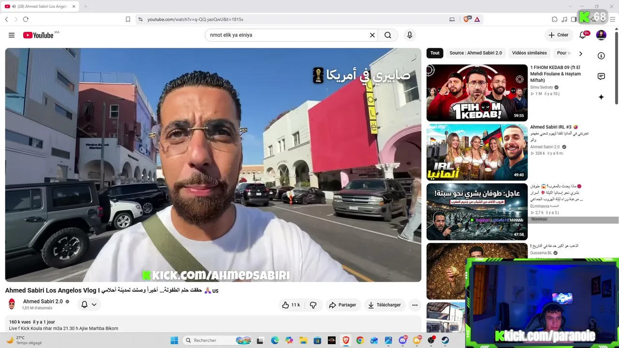Open the weather widget showing 27°C
This screenshot has width=619, height=348.
pos(23,340)
